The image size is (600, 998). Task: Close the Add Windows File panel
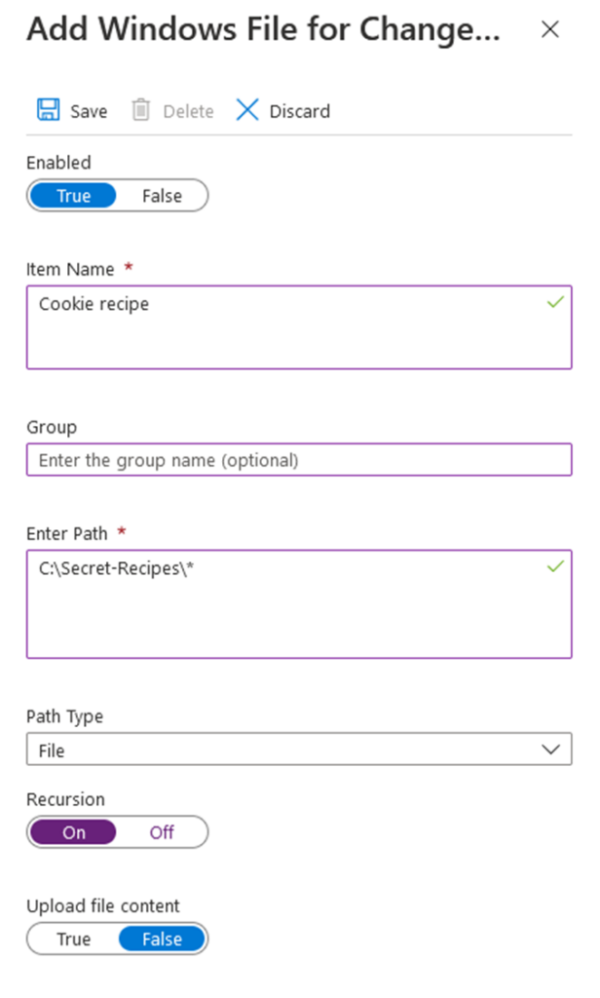tap(550, 29)
